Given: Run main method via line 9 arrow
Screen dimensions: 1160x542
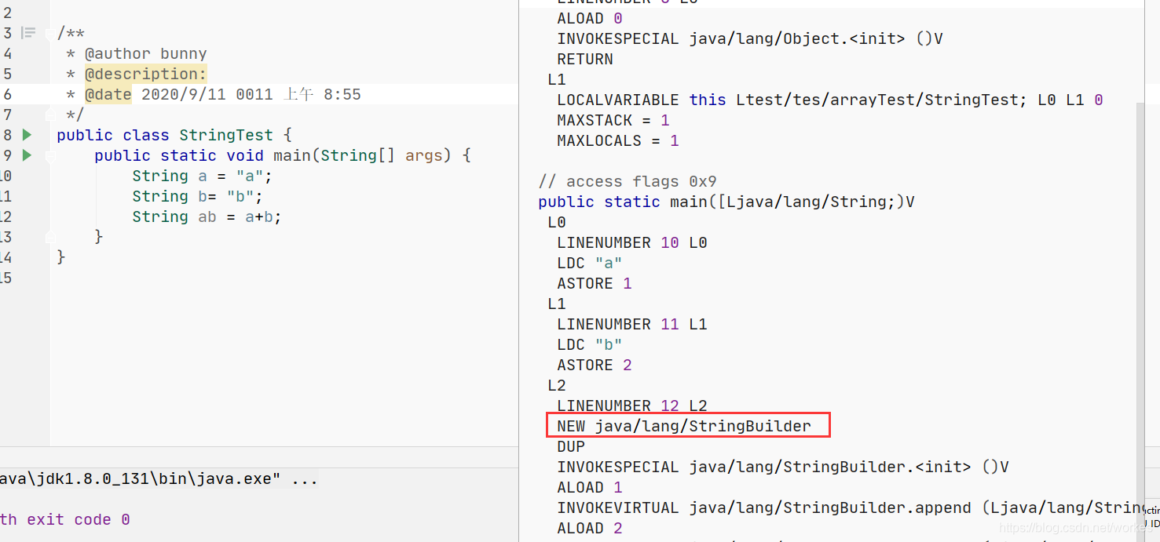Looking at the screenshot, I should click(x=27, y=155).
